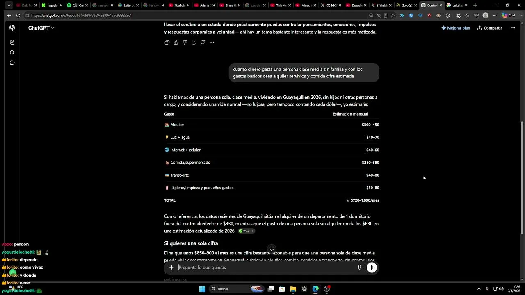Open favorites list star icon in toolbar

(x=468, y=15)
